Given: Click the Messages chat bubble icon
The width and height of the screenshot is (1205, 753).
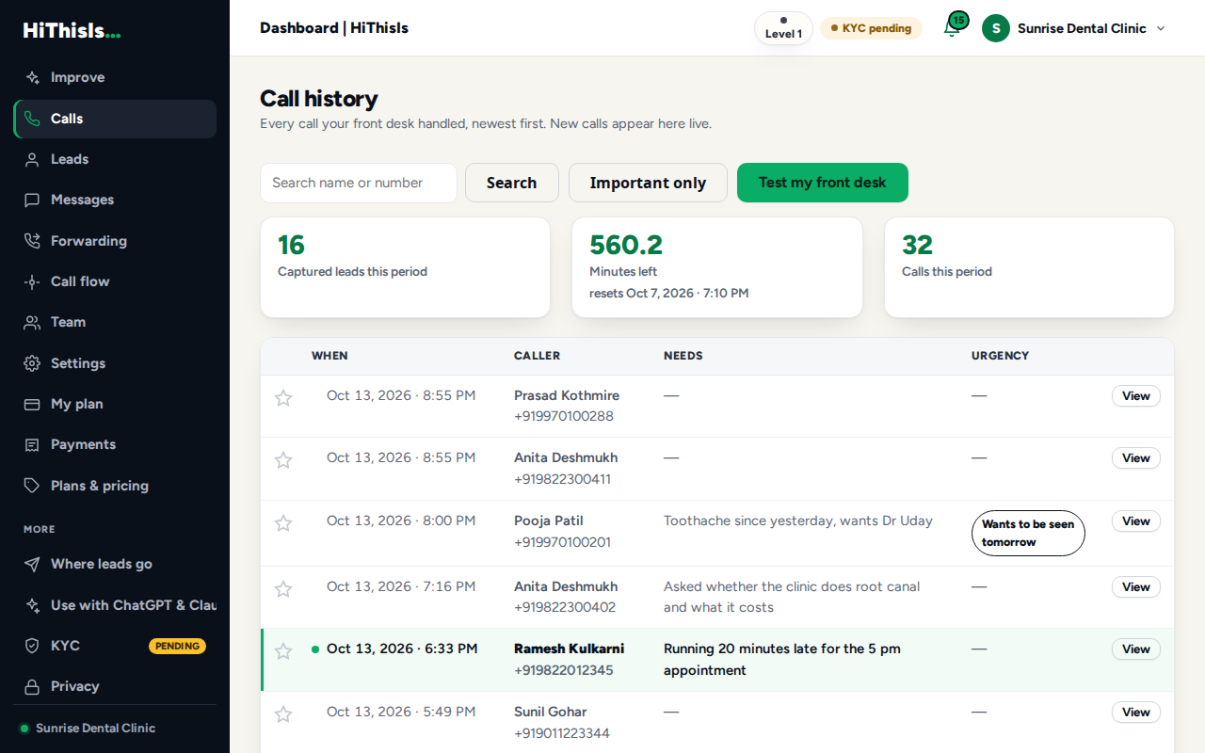Looking at the screenshot, I should (32, 200).
